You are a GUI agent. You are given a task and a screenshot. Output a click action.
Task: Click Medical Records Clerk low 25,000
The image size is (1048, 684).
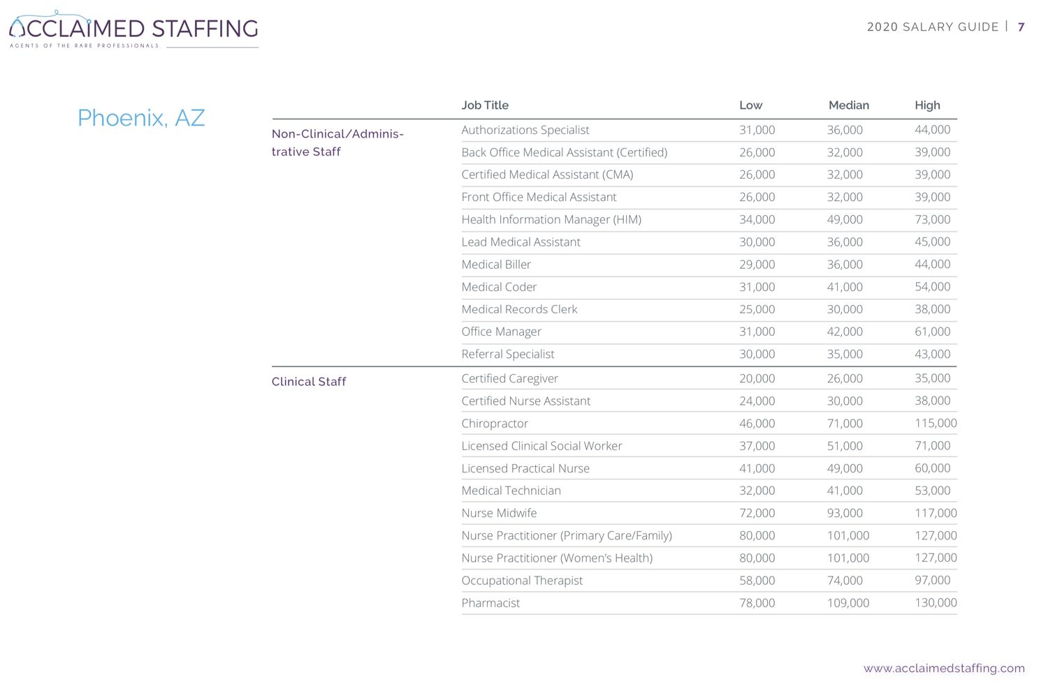tap(757, 309)
